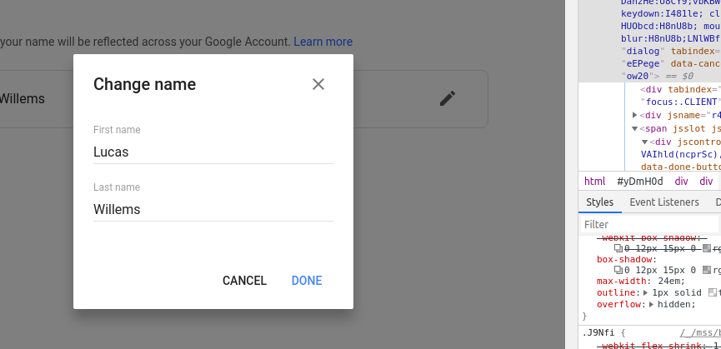Open the Learn more link
721x349 pixels.
click(x=323, y=42)
